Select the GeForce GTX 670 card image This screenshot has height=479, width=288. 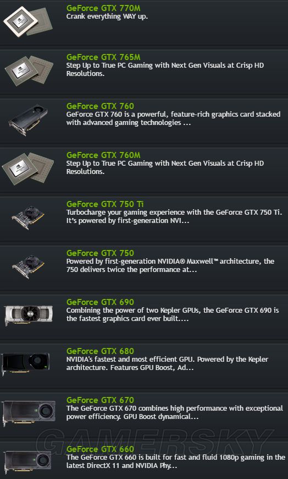click(29, 413)
